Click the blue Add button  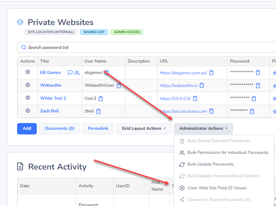[27, 129]
